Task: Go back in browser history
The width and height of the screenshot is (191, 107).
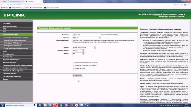Action: click(x=2, y=5)
